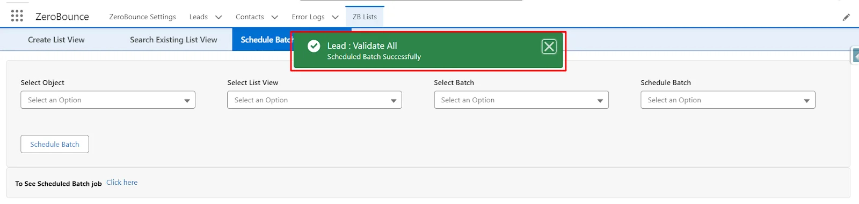Screen dimensions: 859x204
Task: Select the ZB Lists tab
Action: click(365, 17)
